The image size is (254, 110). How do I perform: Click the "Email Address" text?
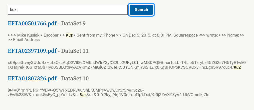click(26, 40)
